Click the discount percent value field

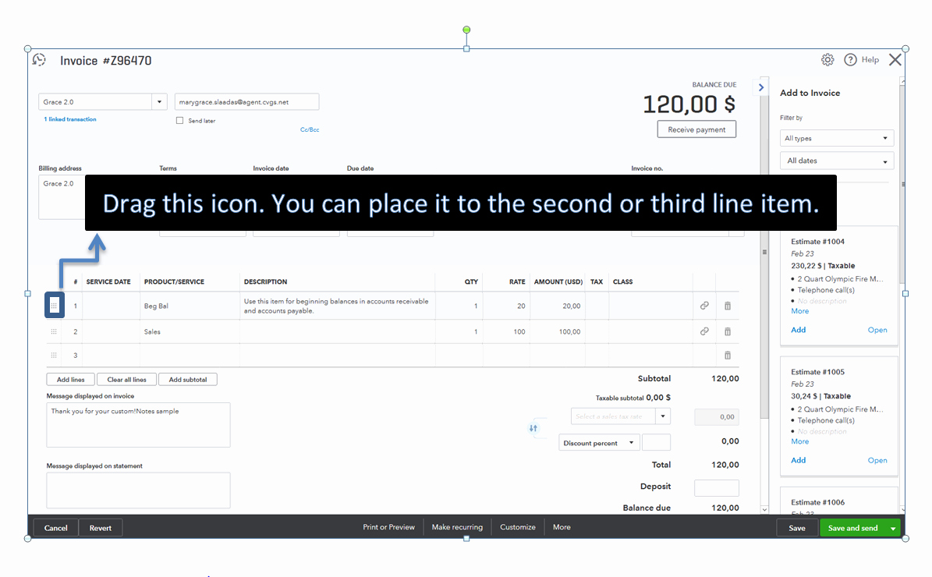point(656,443)
